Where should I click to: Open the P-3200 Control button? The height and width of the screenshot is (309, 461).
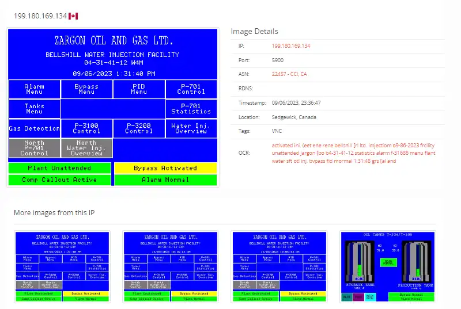(139, 128)
